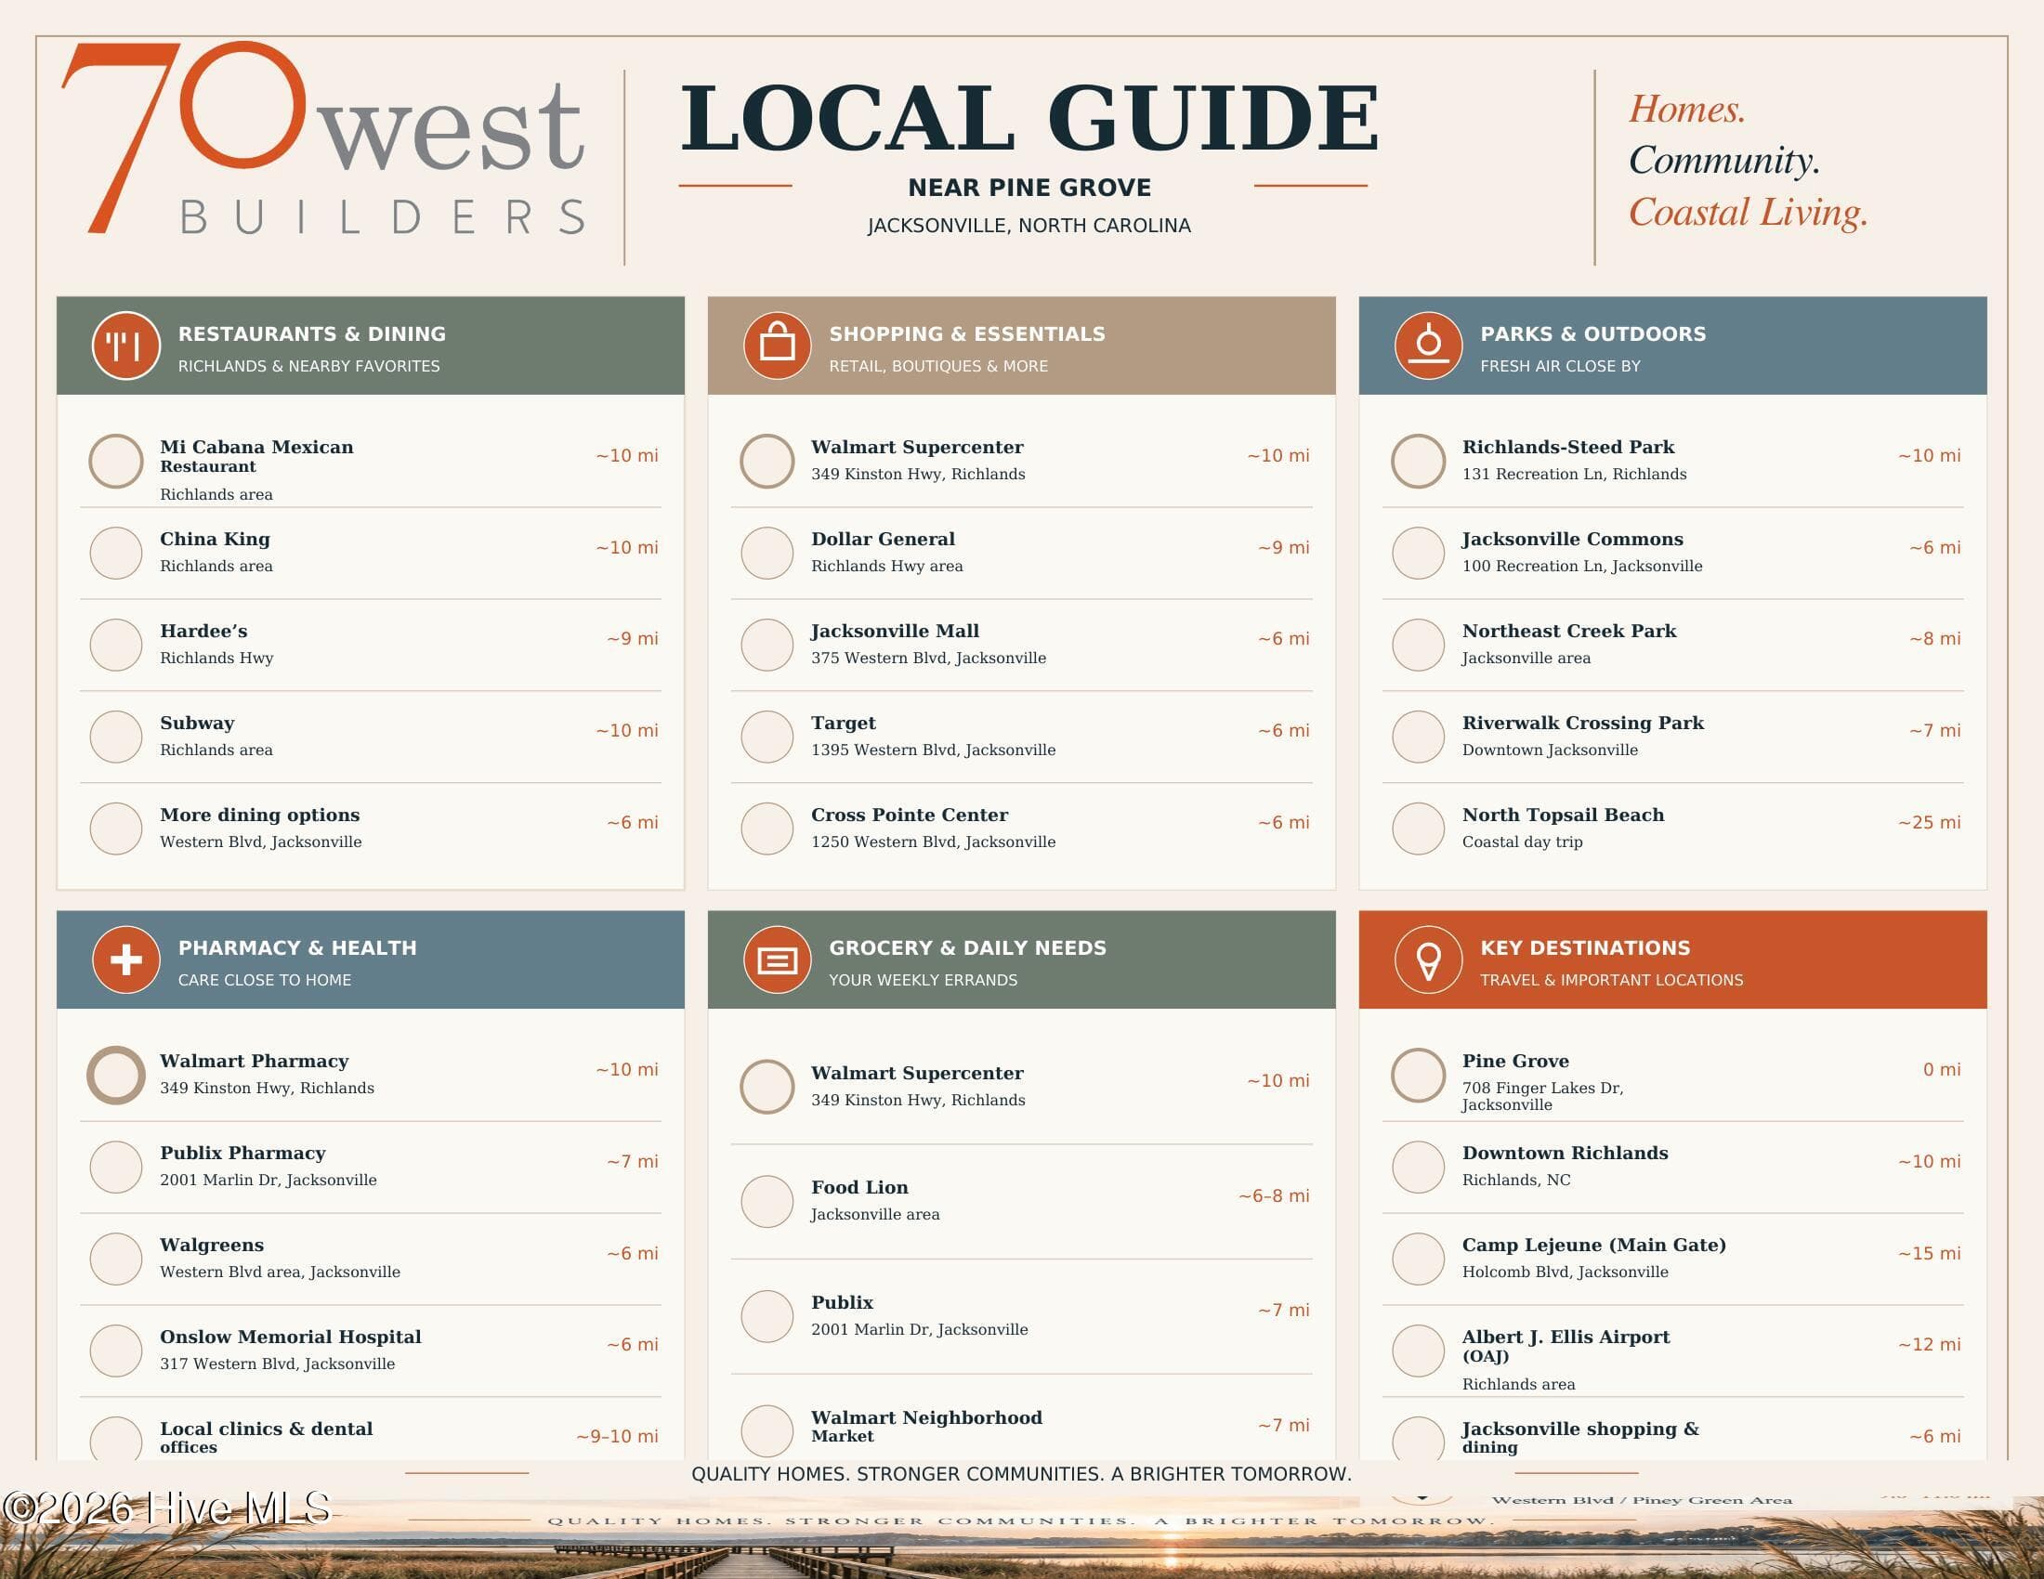Click the boardwalk sunset photo banner
2044x1579 pixels.
pyautogui.click(x=1022, y=1537)
